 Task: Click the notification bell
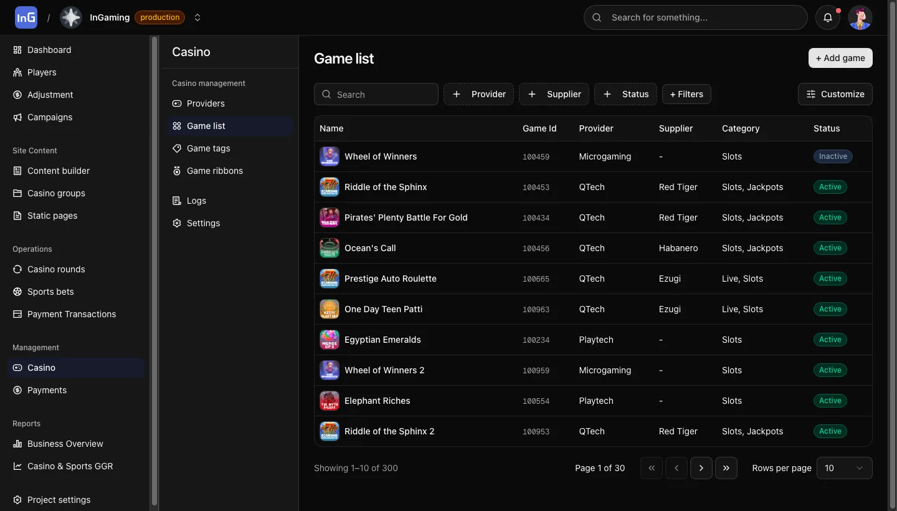point(828,17)
